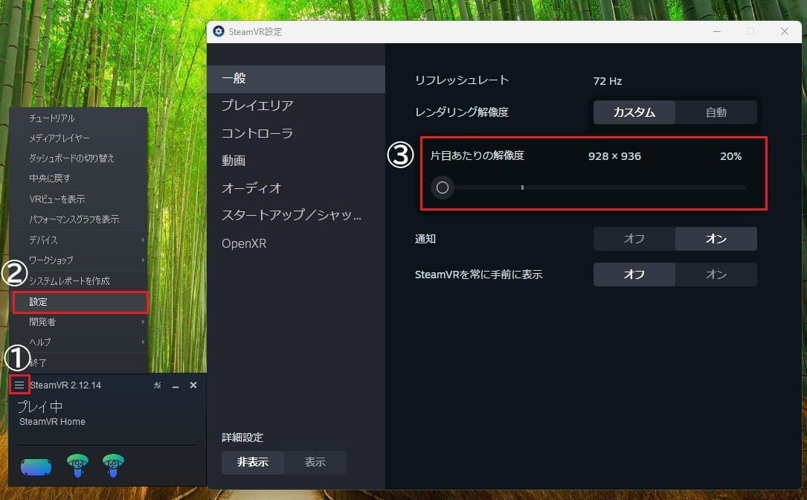Set 詳細設定 to 表示

(315, 462)
